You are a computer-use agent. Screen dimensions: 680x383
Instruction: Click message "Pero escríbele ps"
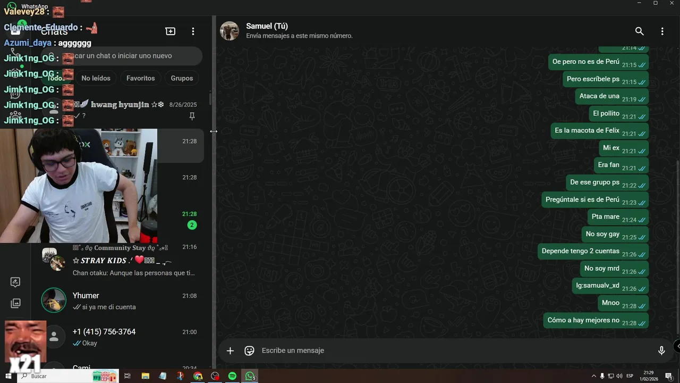pyautogui.click(x=606, y=79)
